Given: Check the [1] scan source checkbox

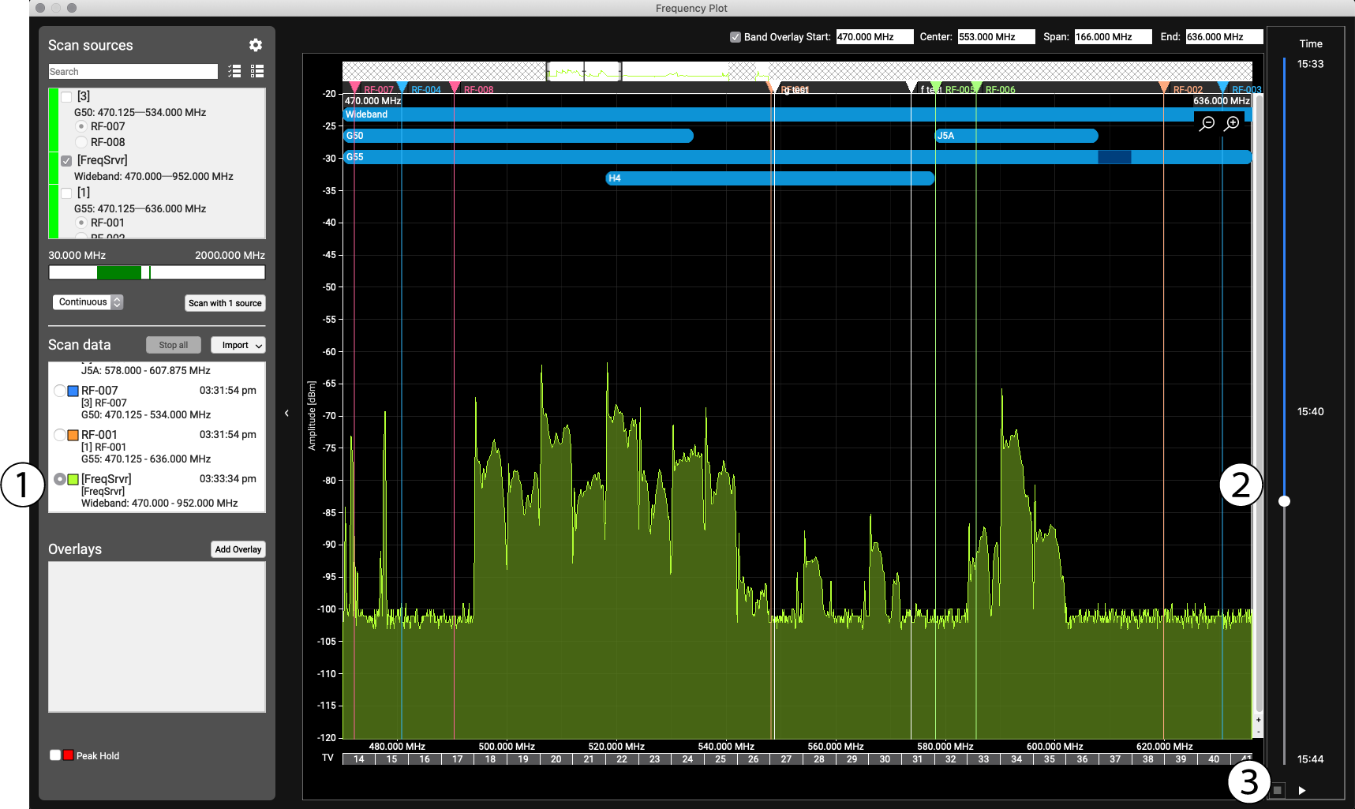Looking at the screenshot, I should click(x=66, y=193).
